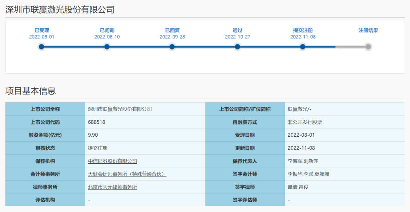Click the 非公开发行股票 refinancing method value
410x212 pixels.
click(305, 122)
